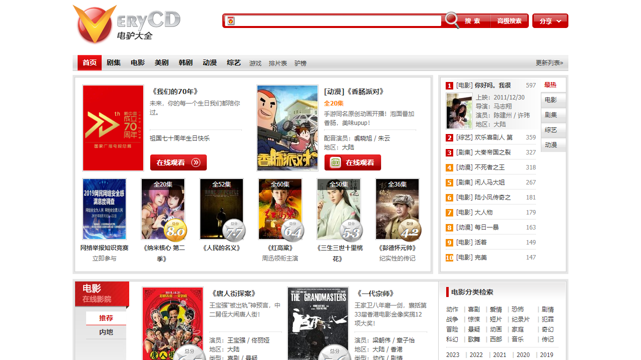Image resolution: width=641 pixels, height=360 pixels.
Task: Select the 内地 tab in 电影 section
Action: (106, 332)
